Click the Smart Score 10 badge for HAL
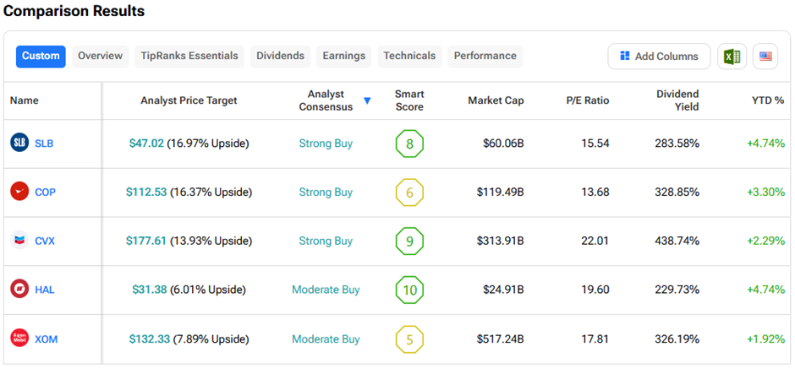 point(409,290)
